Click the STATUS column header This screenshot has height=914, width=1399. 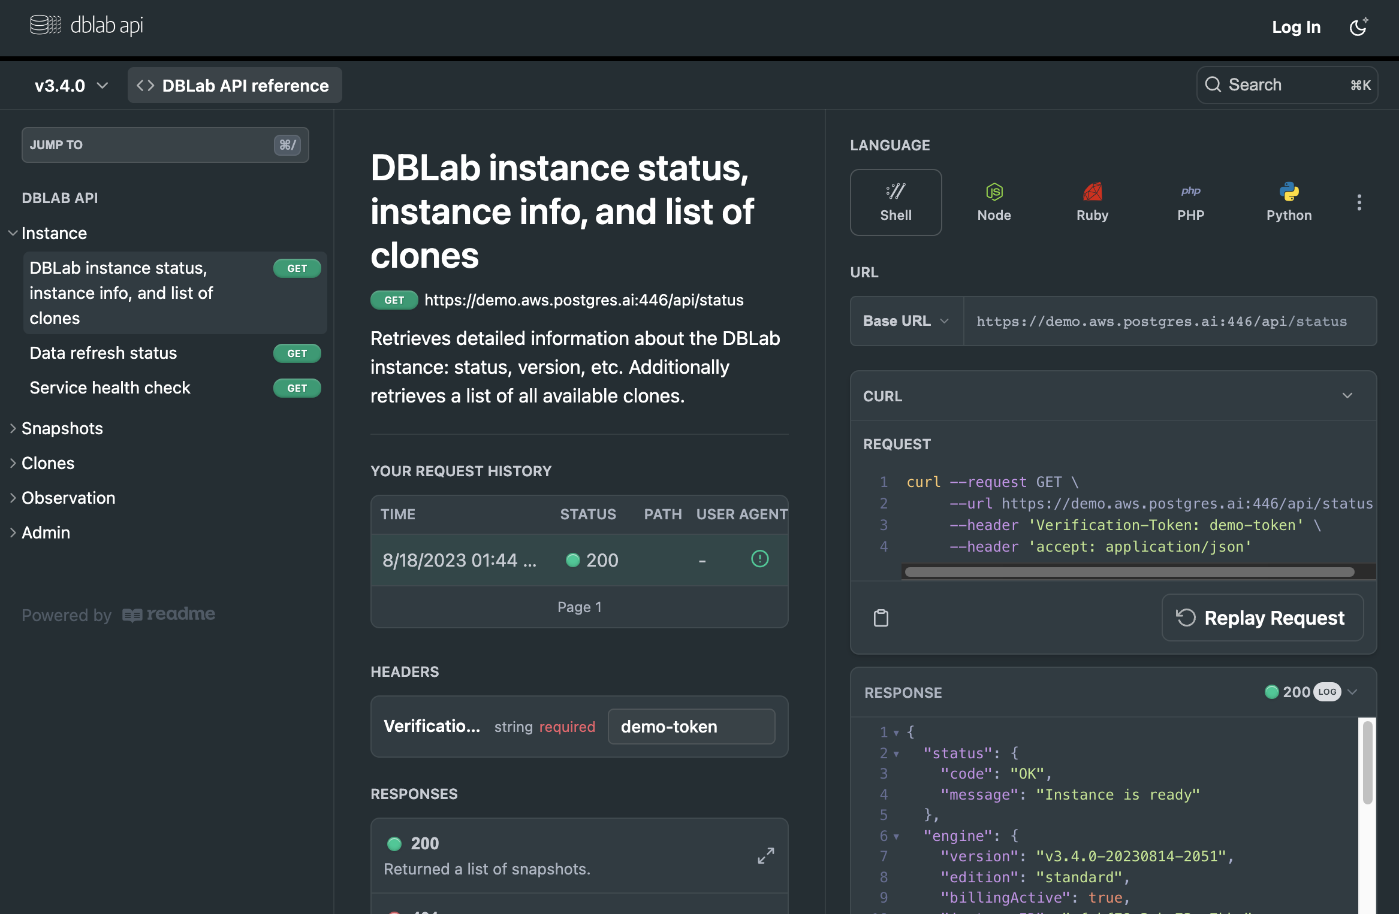(588, 514)
